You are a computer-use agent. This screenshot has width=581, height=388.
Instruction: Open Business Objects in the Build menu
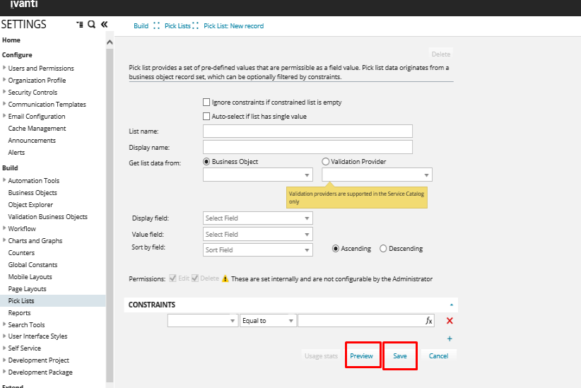(33, 193)
